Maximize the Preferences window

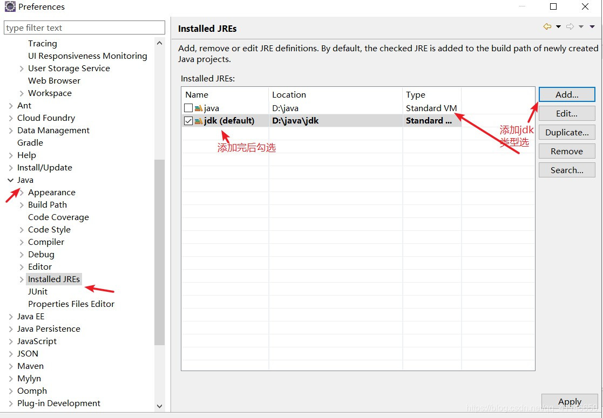(x=553, y=6)
